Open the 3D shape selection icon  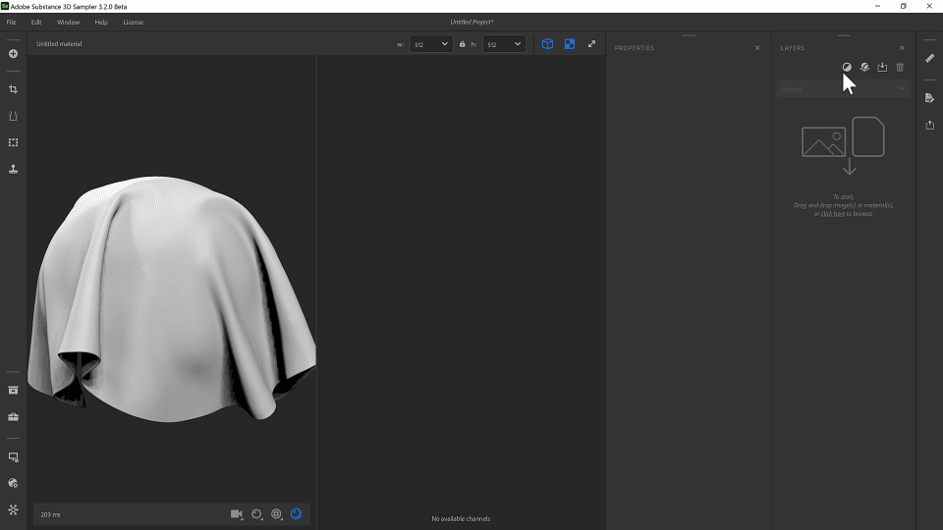[x=256, y=514]
